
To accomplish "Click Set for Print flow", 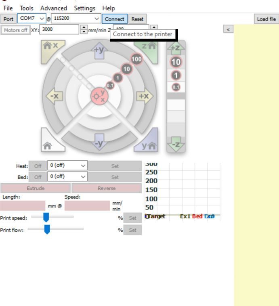I will coord(132,230).
